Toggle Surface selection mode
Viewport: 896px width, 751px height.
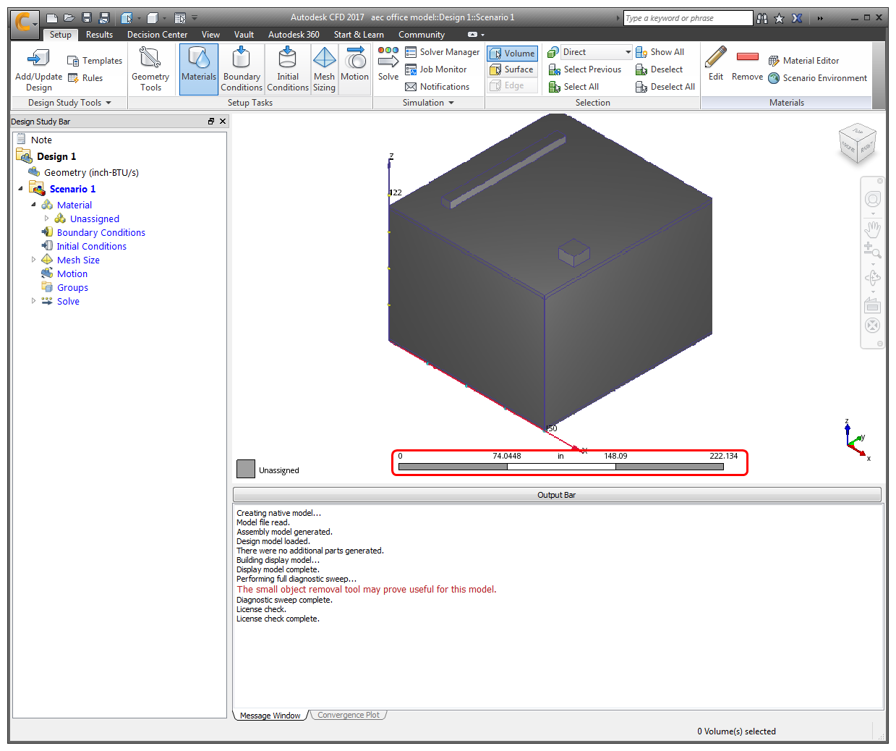click(513, 69)
